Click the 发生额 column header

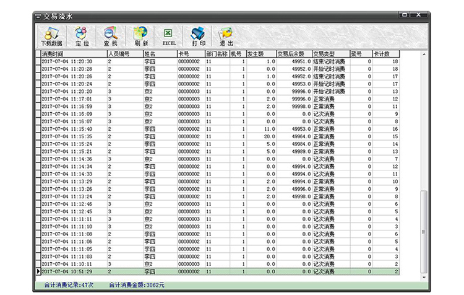[x=261, y=54]
